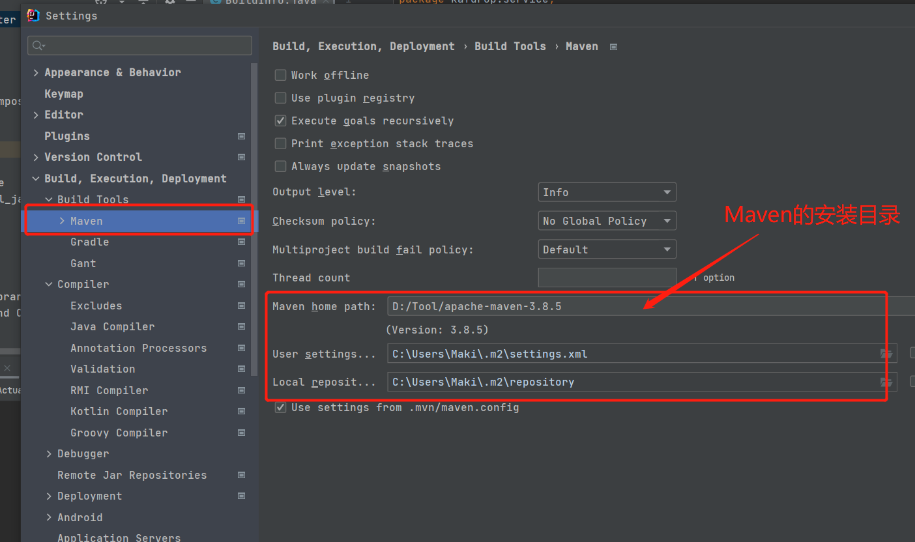Image resolution: width=915 pixels, height=542 pixels.
Task: Expand the Deployment node
Action: 49,496
